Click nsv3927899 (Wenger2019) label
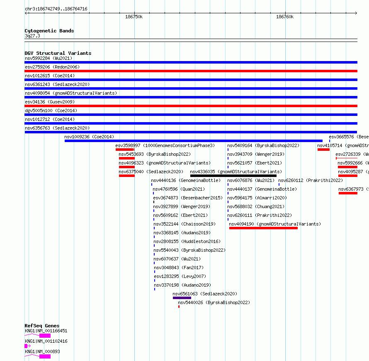The height and width of the screenshot is (361, 369). click(x=182, y=206)
